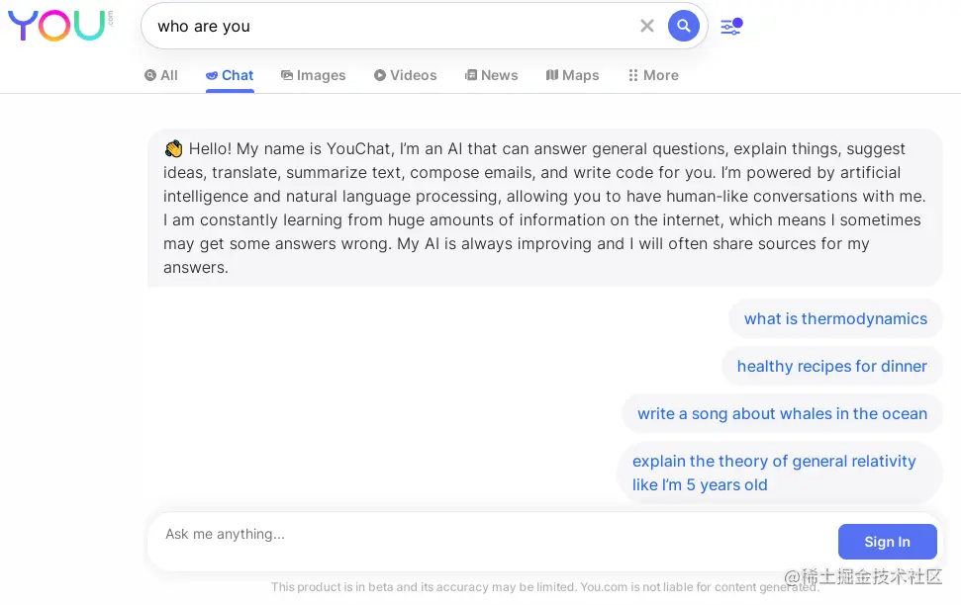
Task: Click the Images tab's picture icon
Action: coord(286,75)
